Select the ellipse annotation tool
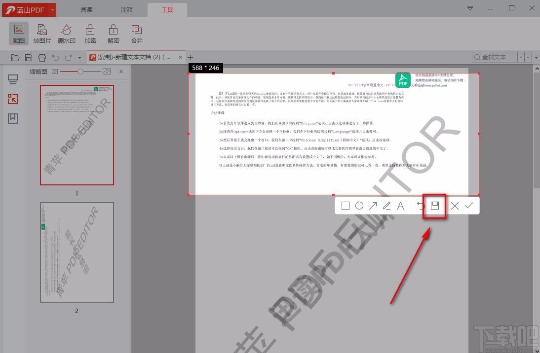540x353 pixels. pos(359,206)
